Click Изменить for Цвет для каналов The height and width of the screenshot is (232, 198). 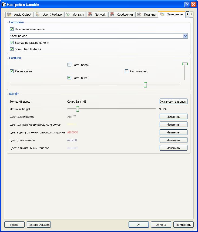[173, 140]
